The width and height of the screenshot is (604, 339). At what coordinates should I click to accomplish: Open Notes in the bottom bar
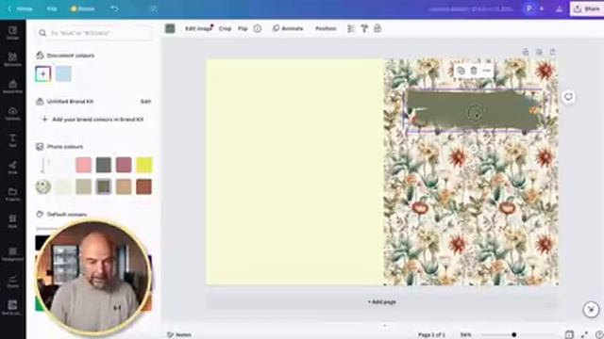click(x=179, y=335)
